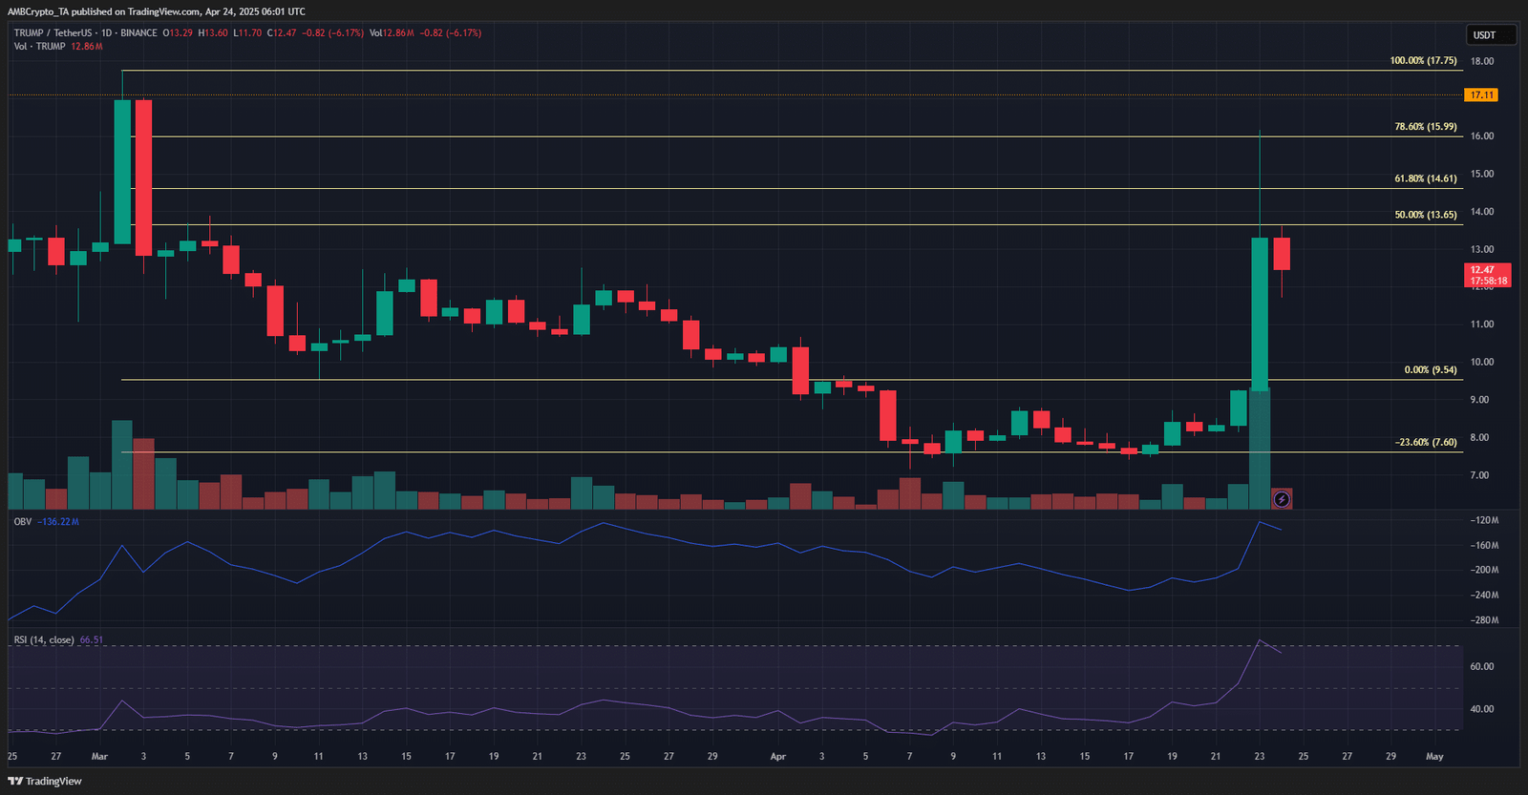Select the 0.00% (9.54) Fibonacci label

click(x=1431, y=369)
